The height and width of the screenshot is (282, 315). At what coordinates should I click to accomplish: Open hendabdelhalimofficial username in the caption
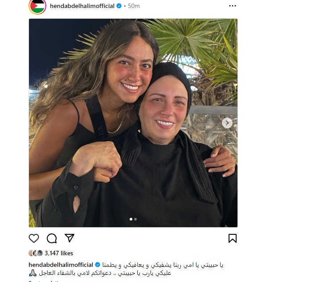[x=61, y=265]
